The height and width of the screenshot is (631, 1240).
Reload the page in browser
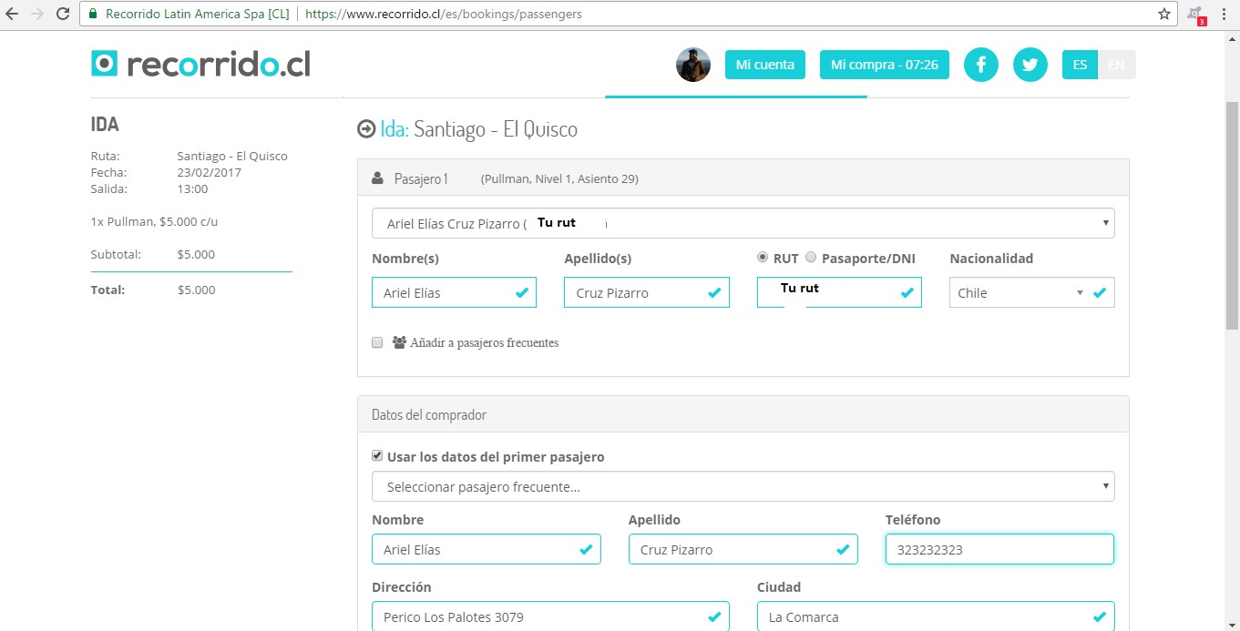tap(63, 15)
